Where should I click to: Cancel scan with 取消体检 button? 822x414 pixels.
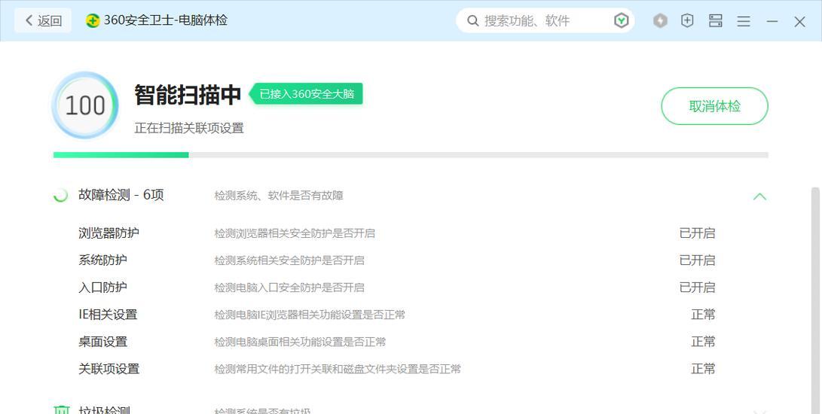tap(714, 106)
